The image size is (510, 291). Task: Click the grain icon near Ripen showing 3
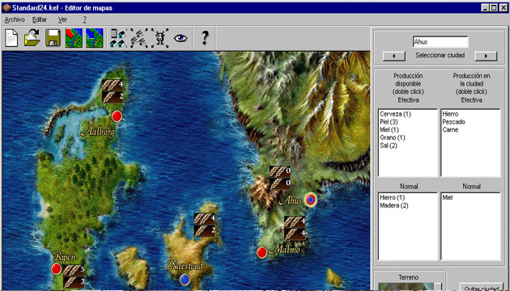[74, 282]
